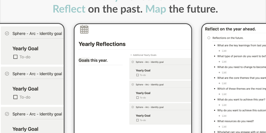266x133 pixels.
Task: Click the 'Reflect on the year ahead' heading
Action: click(230, 29)
